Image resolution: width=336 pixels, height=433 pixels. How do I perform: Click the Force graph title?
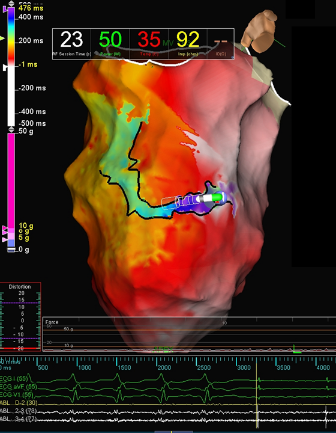(x=52, y=322)
